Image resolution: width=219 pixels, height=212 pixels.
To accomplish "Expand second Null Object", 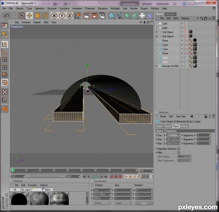I will 157,36.
